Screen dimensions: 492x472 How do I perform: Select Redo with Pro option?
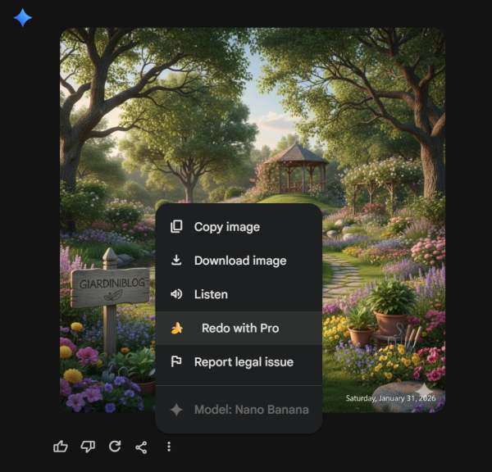tap(239, 328)
